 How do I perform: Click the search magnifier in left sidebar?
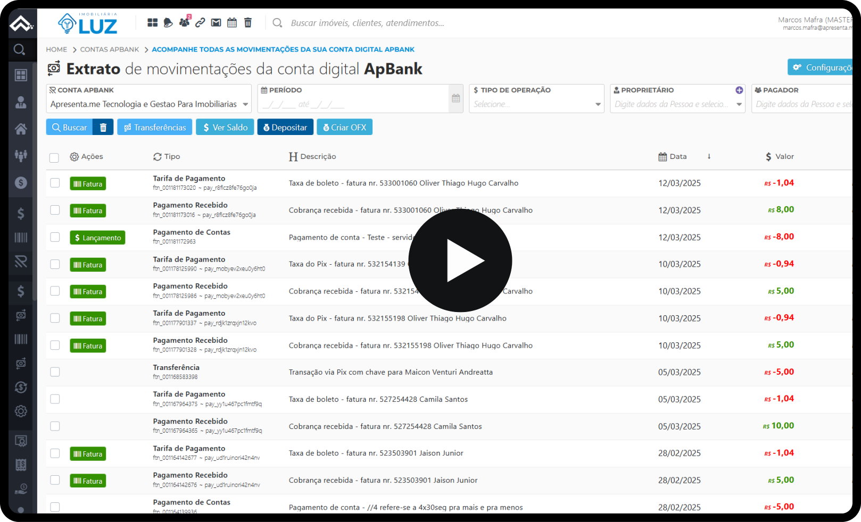point(20,49)
